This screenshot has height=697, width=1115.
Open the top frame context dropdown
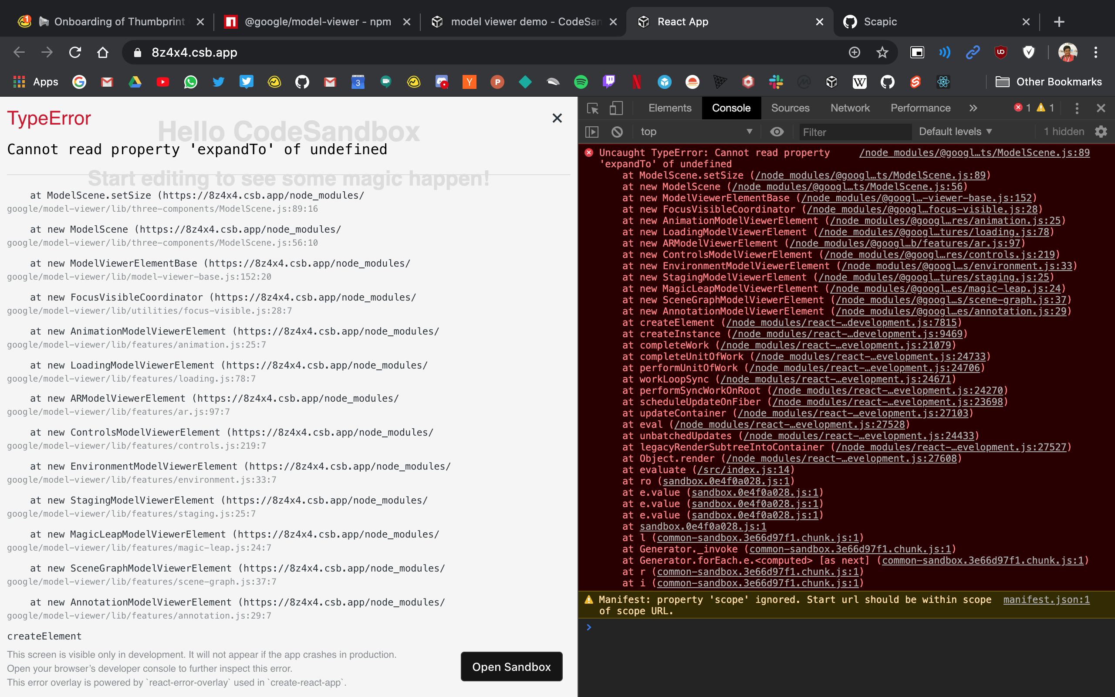[696, 132]
